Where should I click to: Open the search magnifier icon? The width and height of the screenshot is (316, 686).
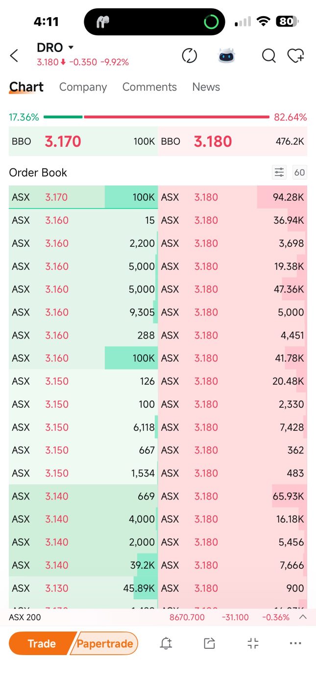(268, 56)
